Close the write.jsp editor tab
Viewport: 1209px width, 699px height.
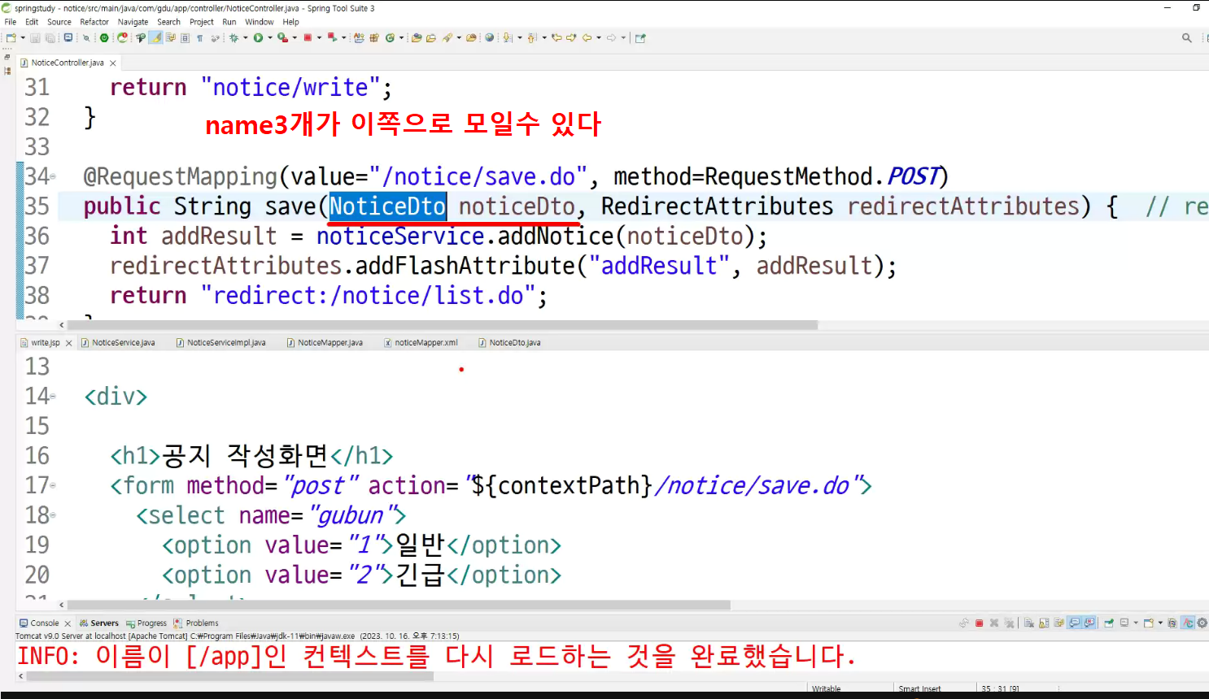point(69,343)
